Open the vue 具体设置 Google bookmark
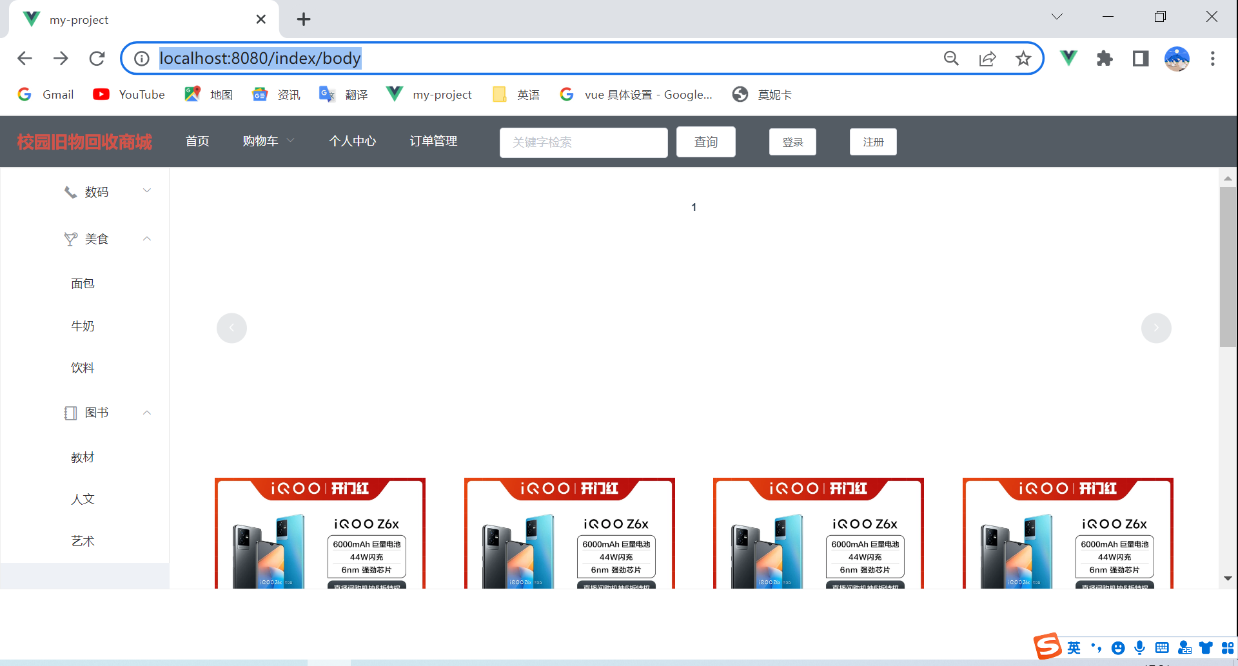1238x666 pixels. click(x=636, y=95)
